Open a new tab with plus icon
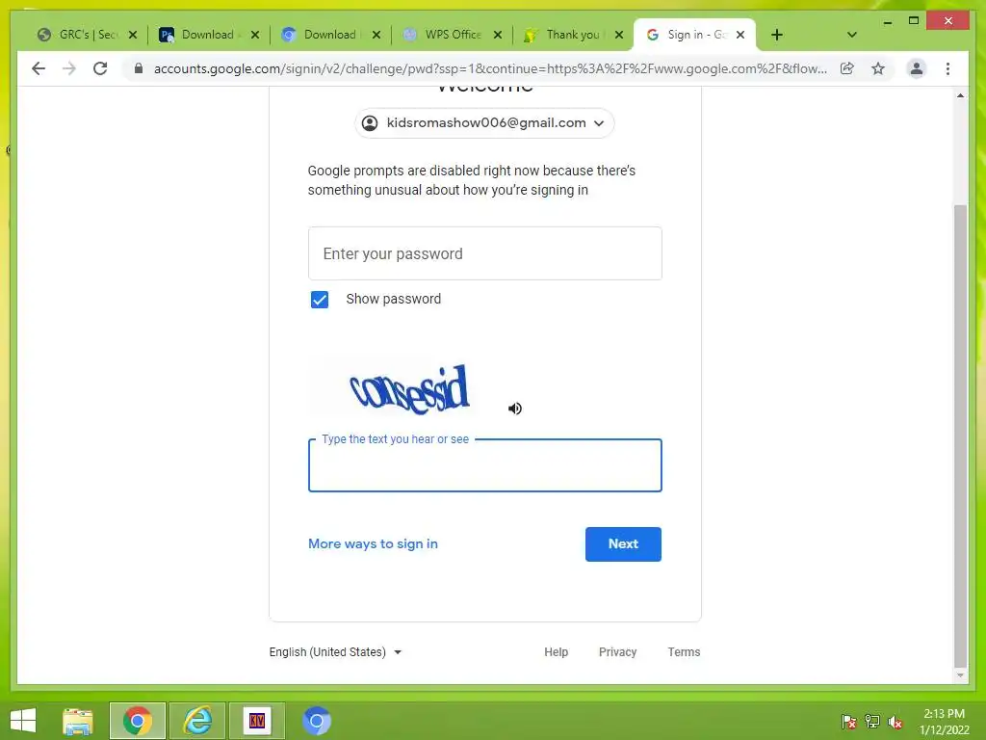Image resolution: width=986 pixels, height=740 pixels. 777,35
